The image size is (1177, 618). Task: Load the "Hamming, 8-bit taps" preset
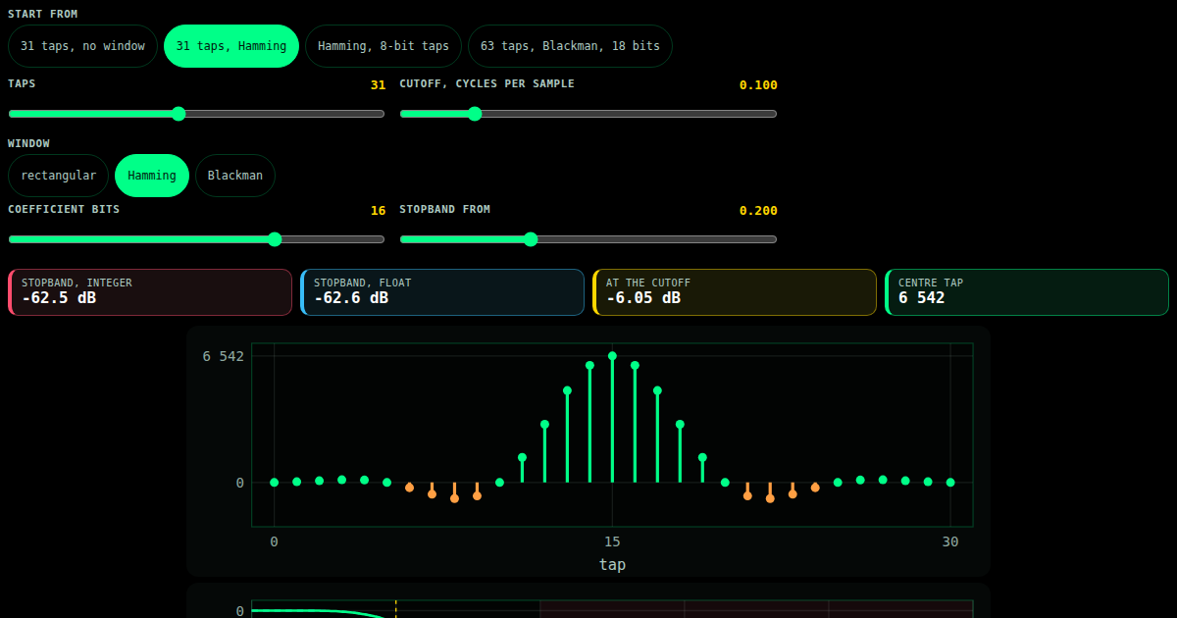(384, 46)
